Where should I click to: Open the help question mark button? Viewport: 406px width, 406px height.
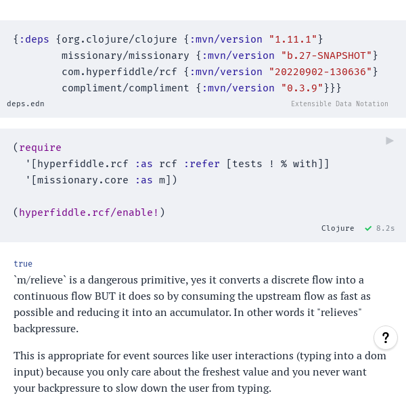386,338
